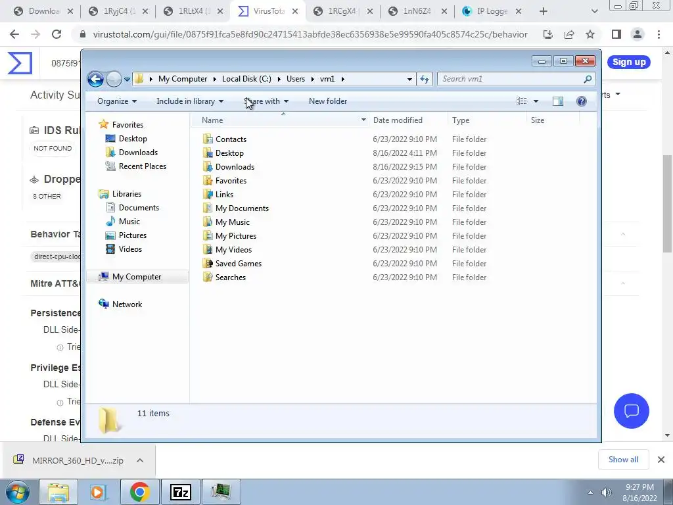Click Show all downloads

(x=623, y=460)
